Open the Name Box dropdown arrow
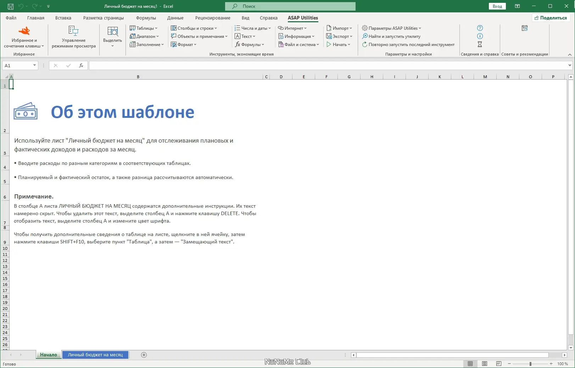Screen dimensions: 575x368 (34, 65)
